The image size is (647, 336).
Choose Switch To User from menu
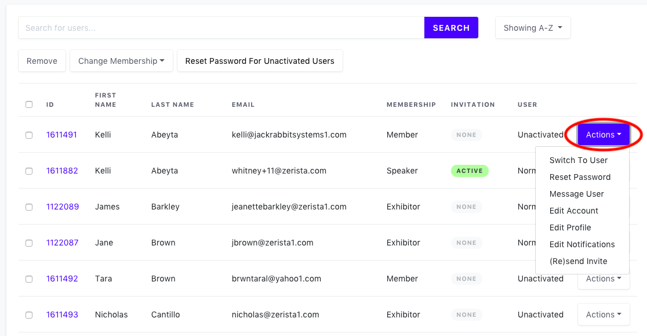tap(578, 160)
